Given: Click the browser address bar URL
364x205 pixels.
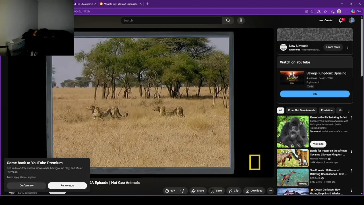Looking at the screenshot, I should coord(82,11).
